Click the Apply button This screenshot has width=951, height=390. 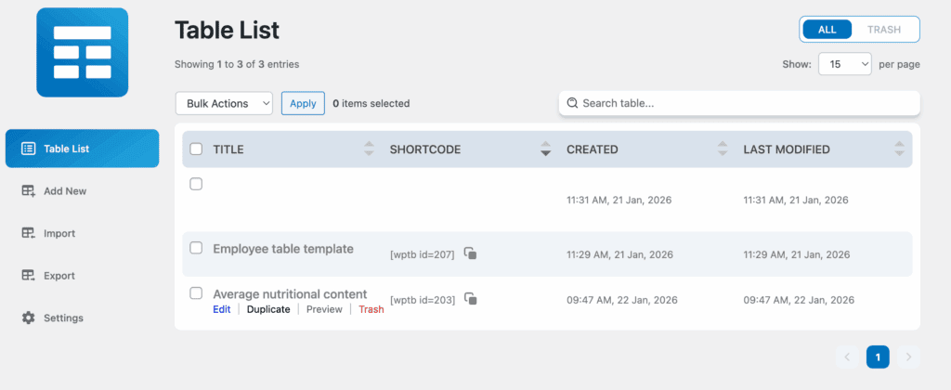click(304, 103)
